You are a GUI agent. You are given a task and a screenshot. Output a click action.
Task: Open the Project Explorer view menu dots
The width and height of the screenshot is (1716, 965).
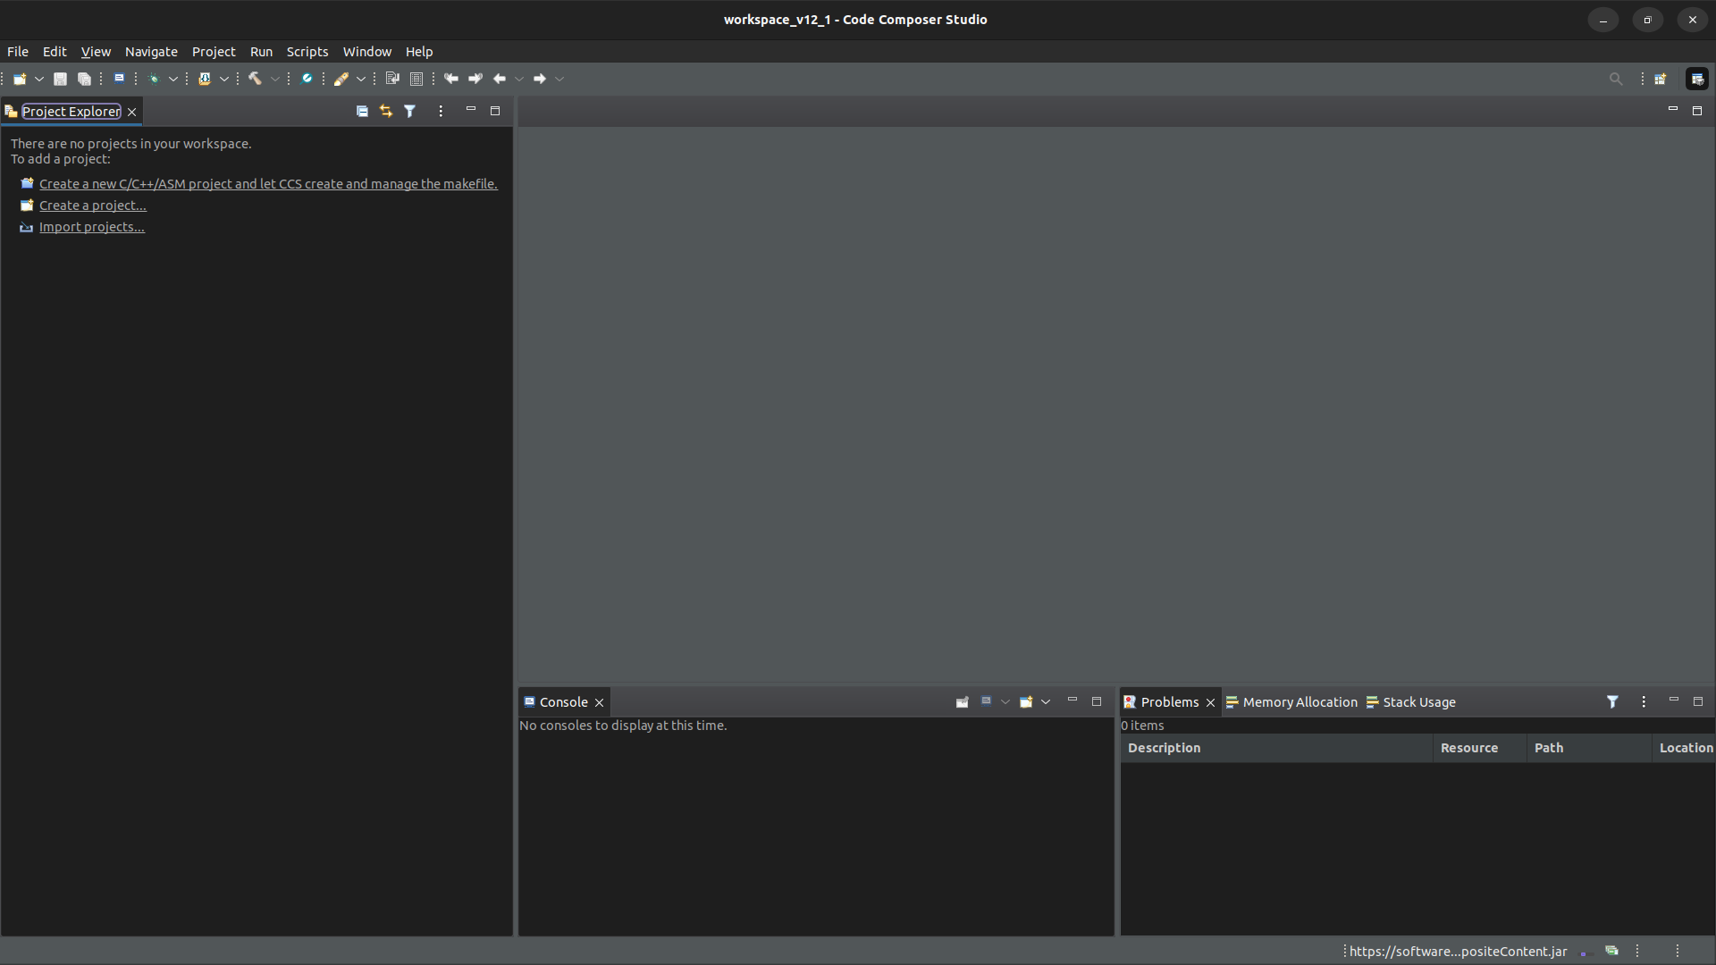click(x=441, y=112)
